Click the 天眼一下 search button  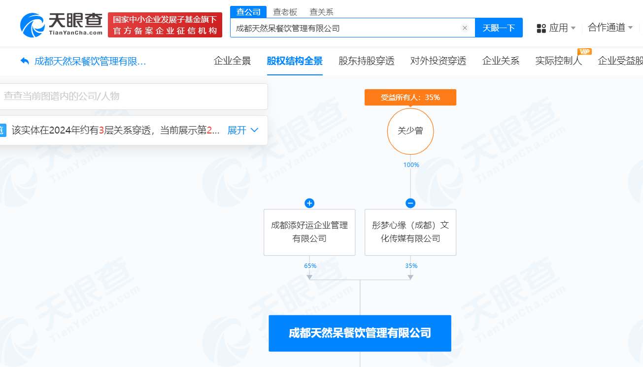pos(499,28)
